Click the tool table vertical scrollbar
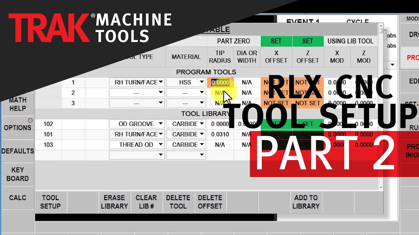419x235 pixels. click(x=380, y=106)
